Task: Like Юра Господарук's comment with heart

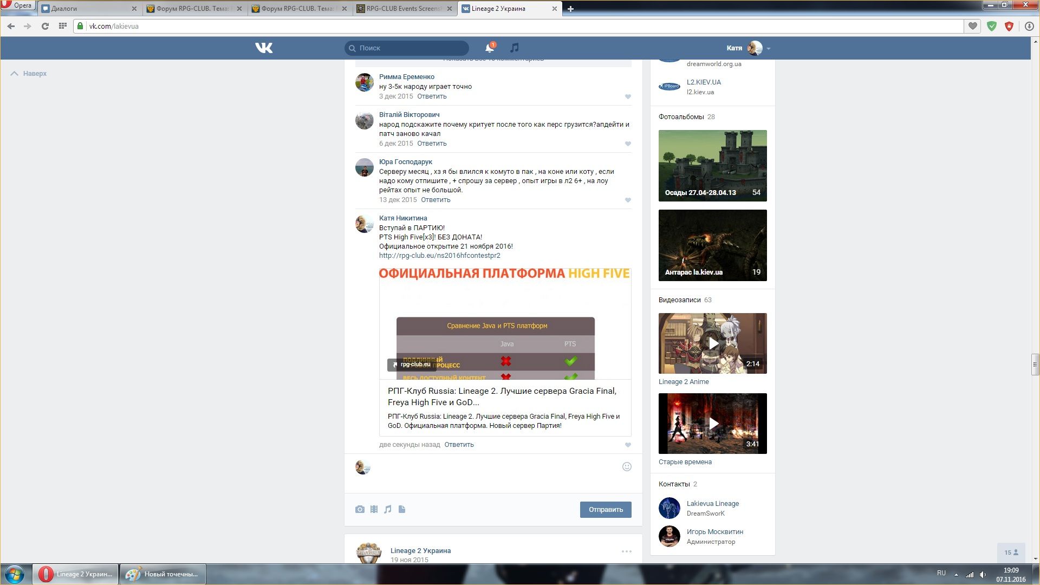Action: point(628,200)
